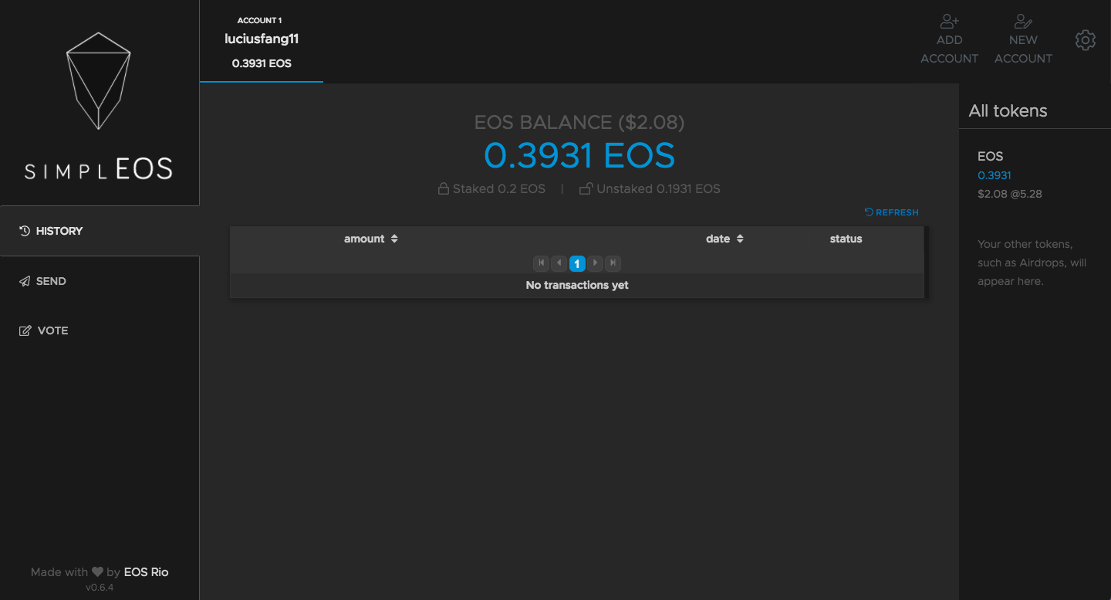
Task: Click the ADD ACCOUNT label
Action: point(950,49)
